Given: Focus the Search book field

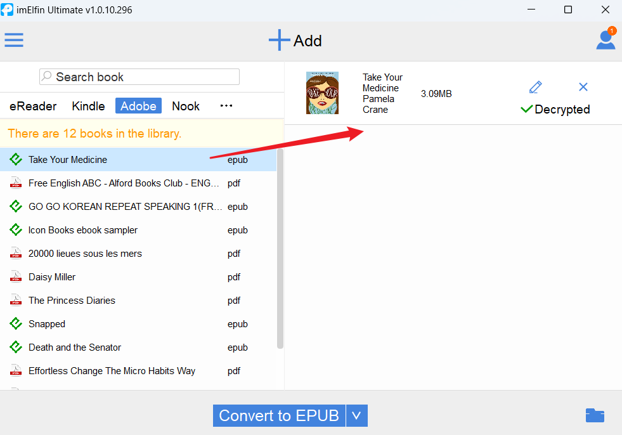Looking at the screenshot, I should (x=139, y=77).
